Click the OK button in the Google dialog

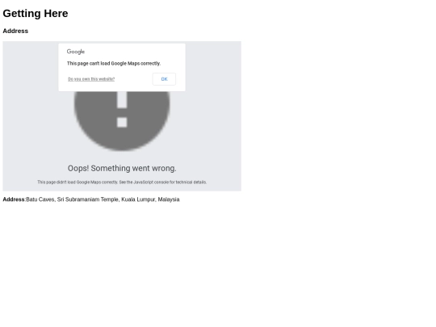[x=164, y=79]
